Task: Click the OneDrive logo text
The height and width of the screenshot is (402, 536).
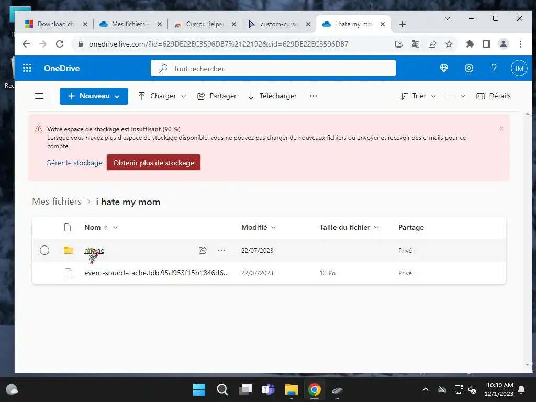Action: pyautogui.click(x=62, y=69)
